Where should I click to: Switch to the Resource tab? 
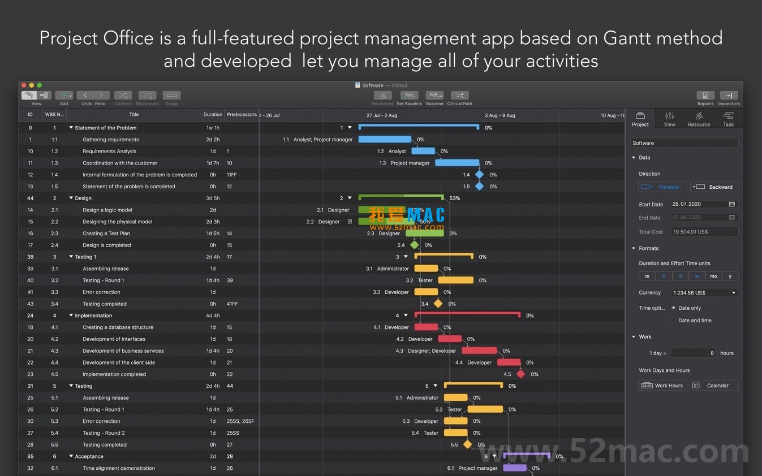699,119
